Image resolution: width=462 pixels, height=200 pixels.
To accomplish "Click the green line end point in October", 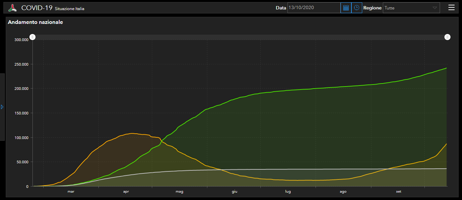I will pos(446,68).
